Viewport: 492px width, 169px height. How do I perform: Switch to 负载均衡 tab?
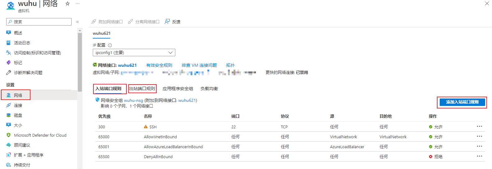209,89
